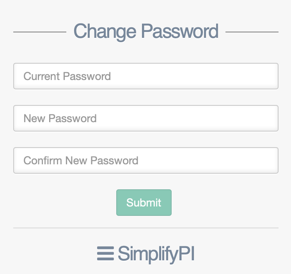Screen dimensions: 291x274
Task: Click the 'Current Password' placeholder text
Action: [67, 76]
